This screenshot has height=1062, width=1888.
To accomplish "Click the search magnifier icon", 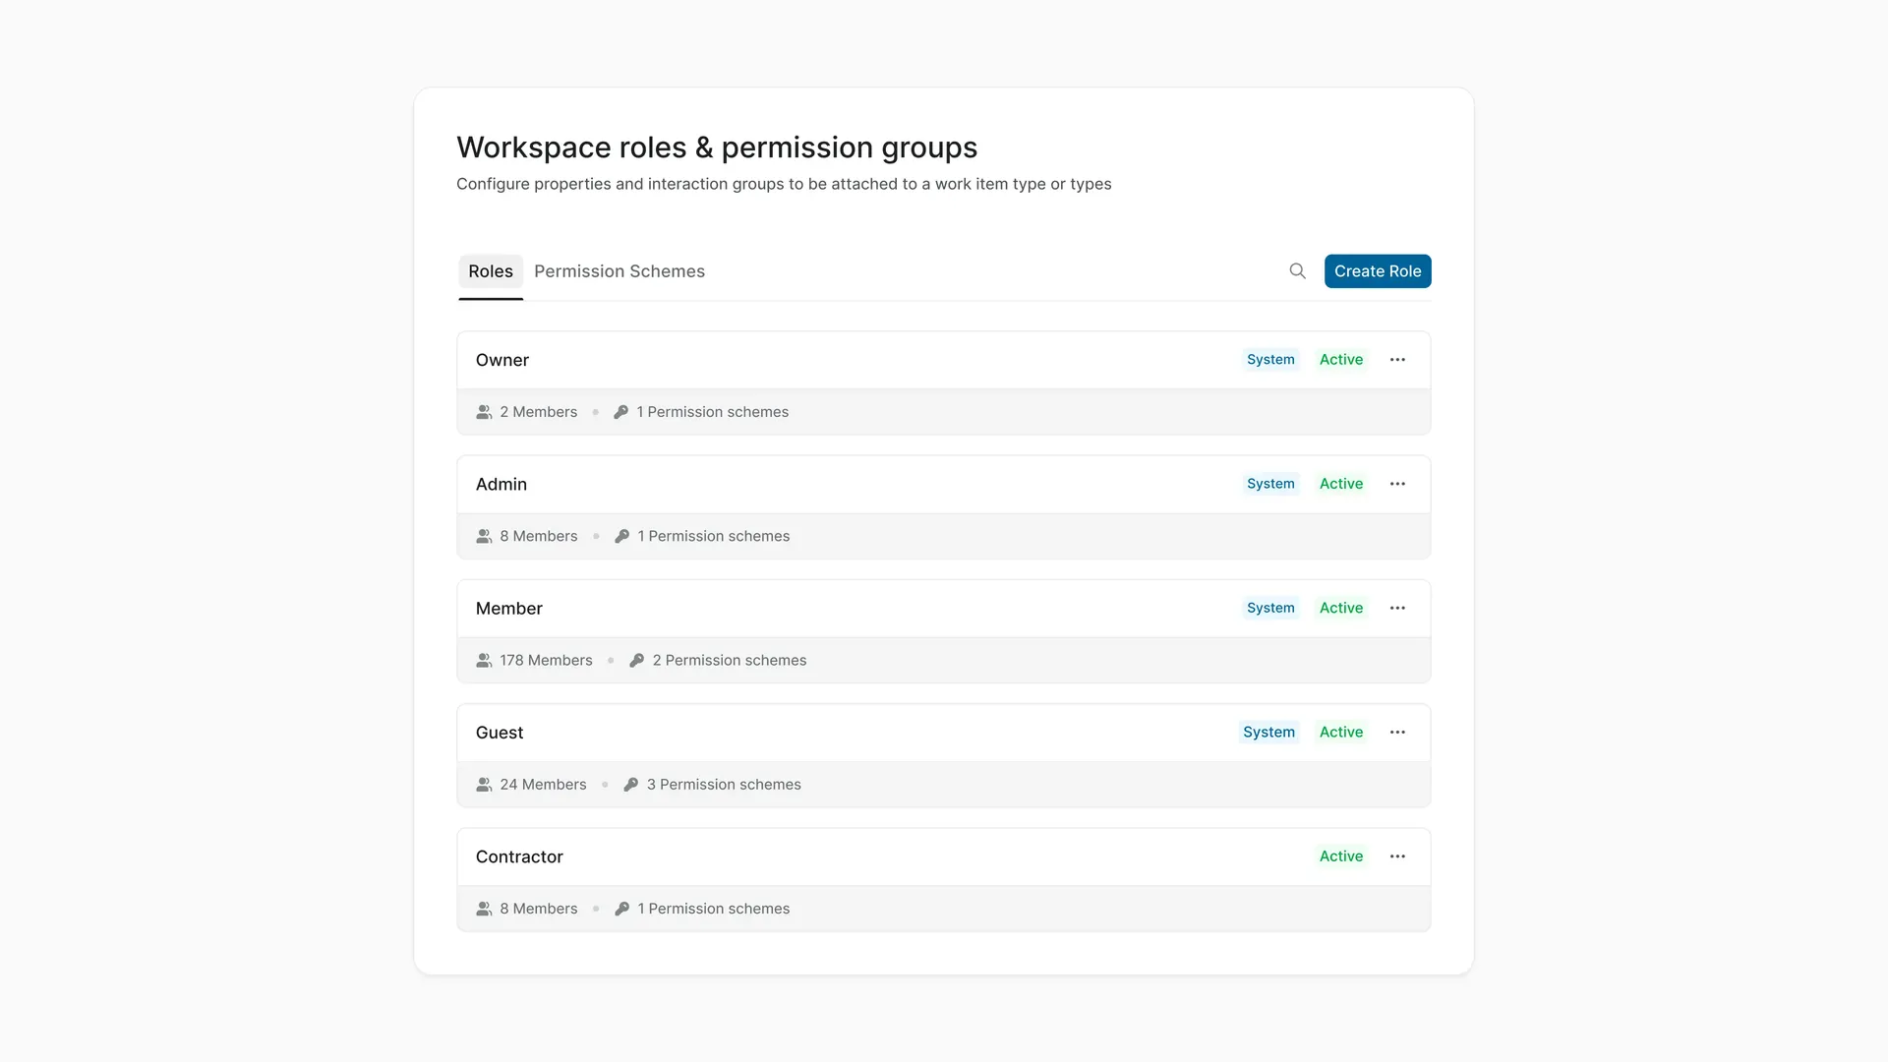I will tap(1297, 271).
